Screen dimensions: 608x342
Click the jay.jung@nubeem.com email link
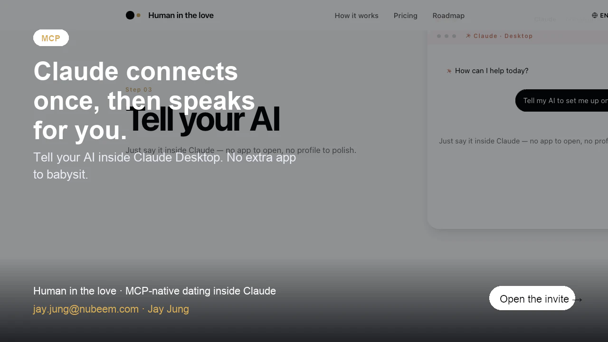click(85, 309)
